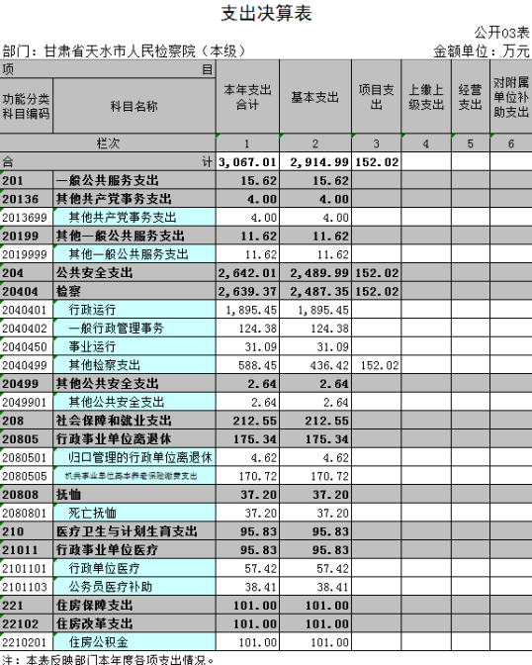Select the 经营支出 column header
Image resolution: width=532 pixels, height=665 pixels.
(x=471, y=97)
